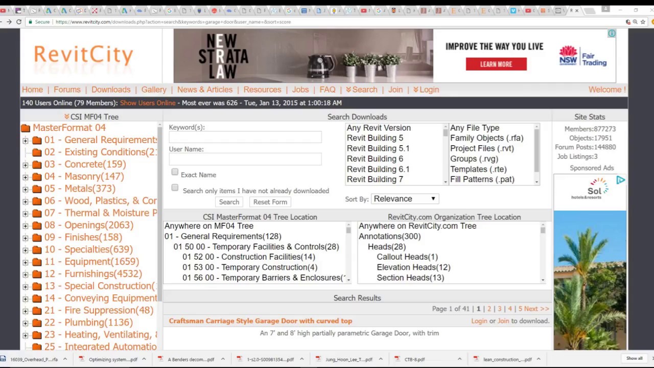Go to the Forums section
Screen dimensions: 654x368
pyautogui.click(x=67, y=89)
